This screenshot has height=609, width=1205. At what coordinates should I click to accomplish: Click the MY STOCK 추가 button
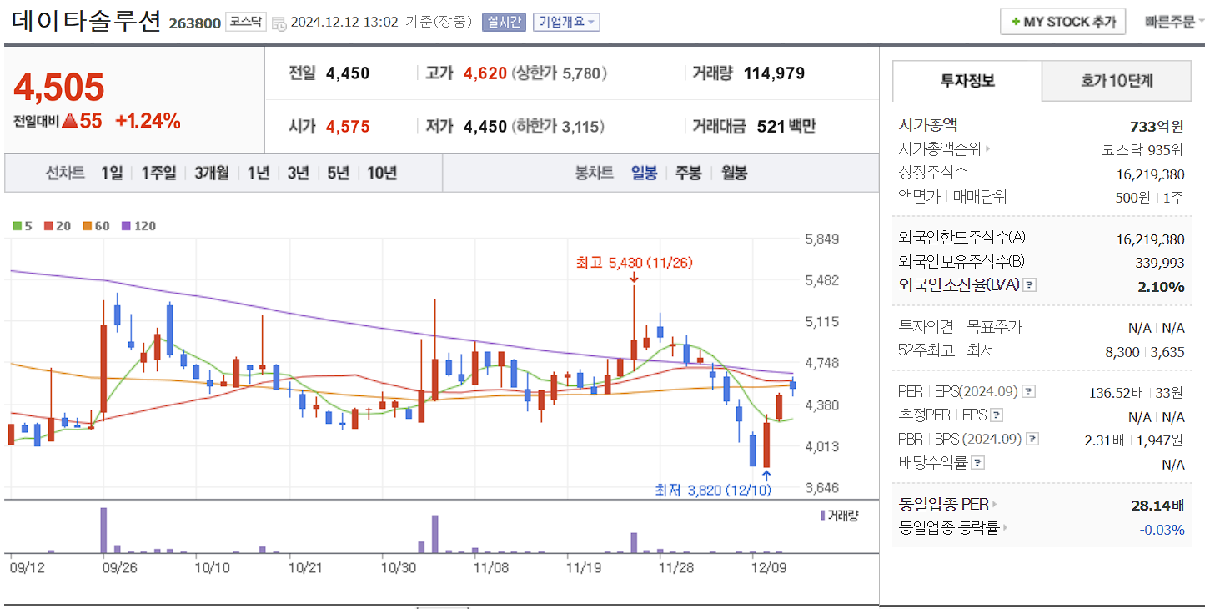tap(1062, 21)
